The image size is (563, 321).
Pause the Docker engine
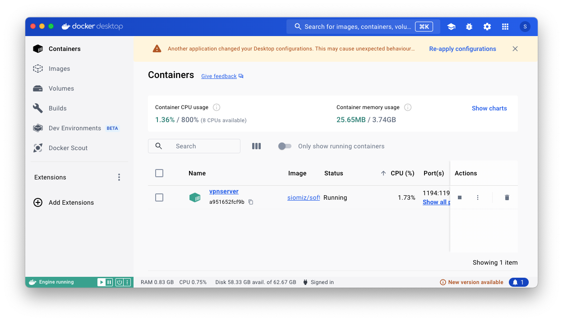click(x=109, y=282)
